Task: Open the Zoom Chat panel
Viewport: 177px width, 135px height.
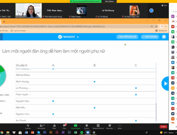Action: (64, 127)
